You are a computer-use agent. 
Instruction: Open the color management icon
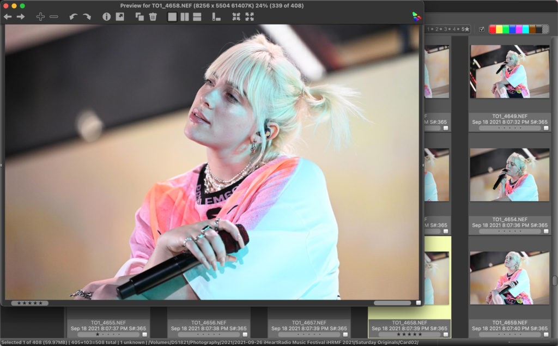(416, 17)
